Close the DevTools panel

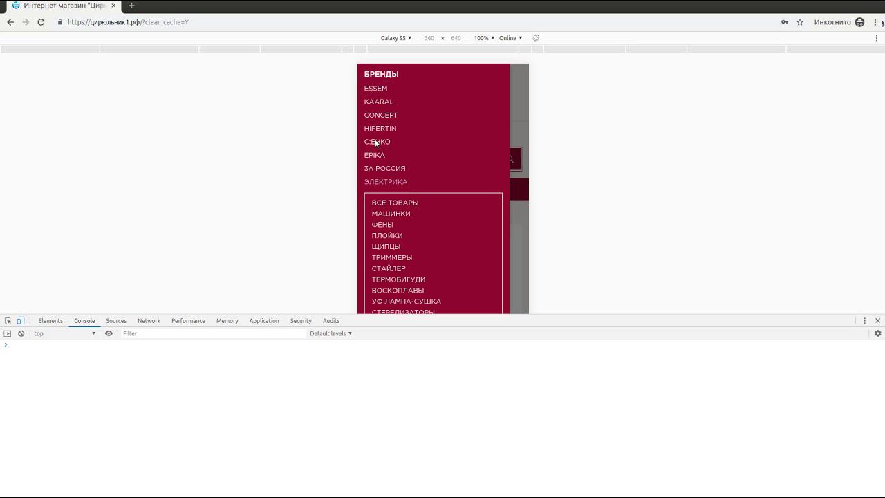[x=877, y=321]
